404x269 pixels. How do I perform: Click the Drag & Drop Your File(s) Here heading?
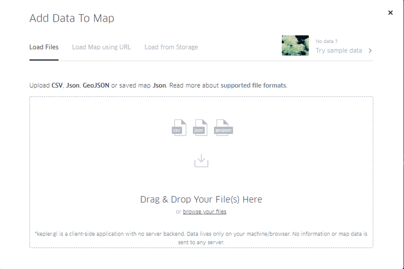[201, 199]
